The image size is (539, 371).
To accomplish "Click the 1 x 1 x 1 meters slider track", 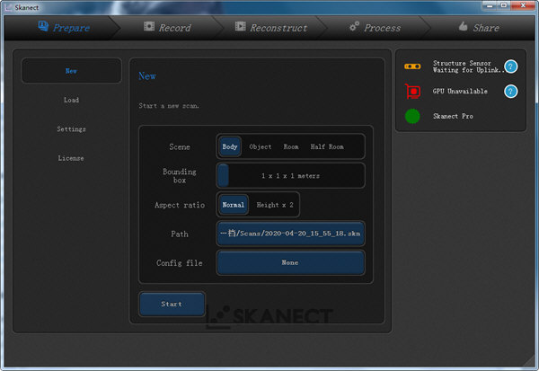I will tap(291, 176).
